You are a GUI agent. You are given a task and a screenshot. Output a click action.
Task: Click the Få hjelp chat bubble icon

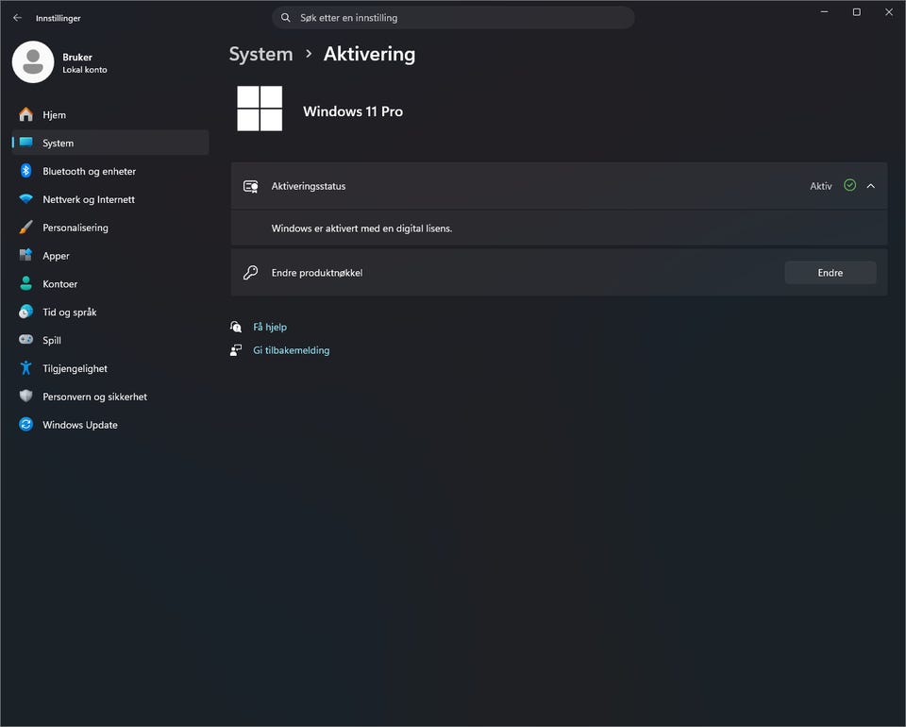(236, 327)
